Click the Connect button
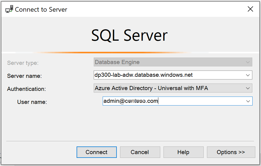The width and height of the screenshot is (261, 166). pyautogui.click(x=96, y=152)
